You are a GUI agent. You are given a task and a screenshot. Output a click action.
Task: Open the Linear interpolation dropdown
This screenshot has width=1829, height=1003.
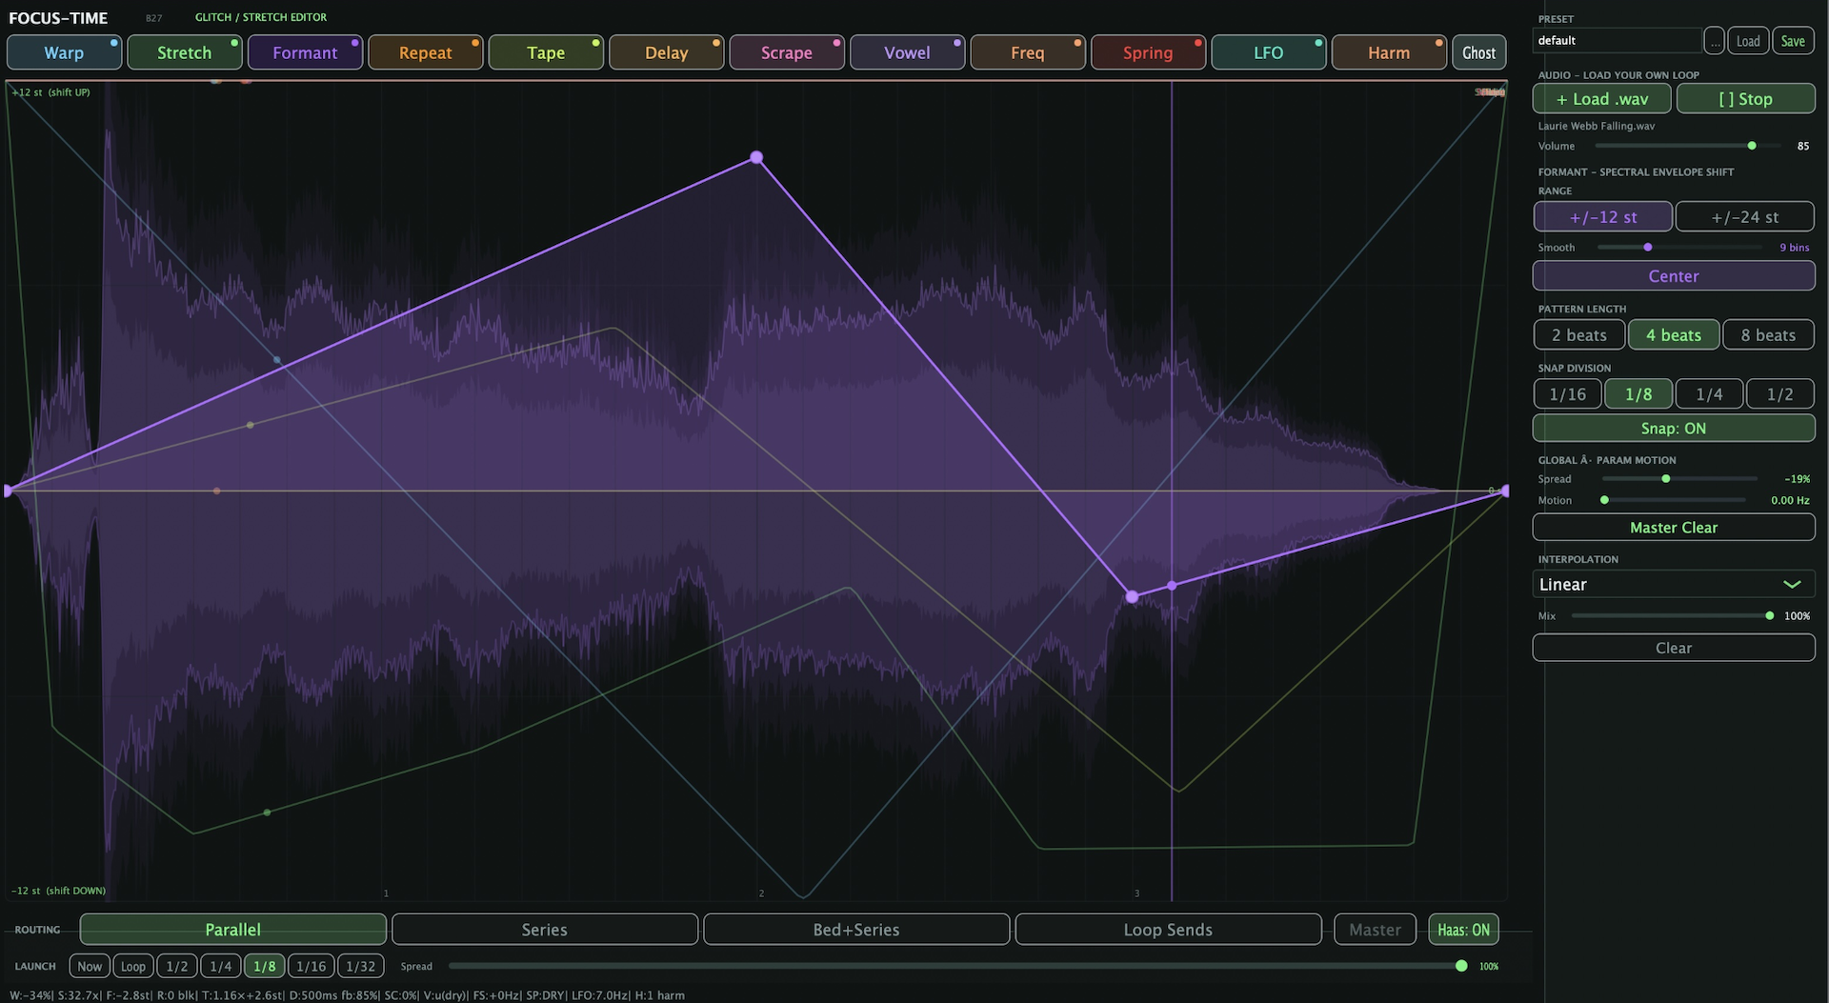(x=1674, y=585)
